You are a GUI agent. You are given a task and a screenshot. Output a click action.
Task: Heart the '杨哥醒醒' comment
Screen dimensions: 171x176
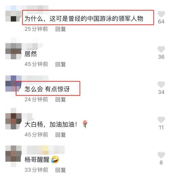[x=161, y=155]
